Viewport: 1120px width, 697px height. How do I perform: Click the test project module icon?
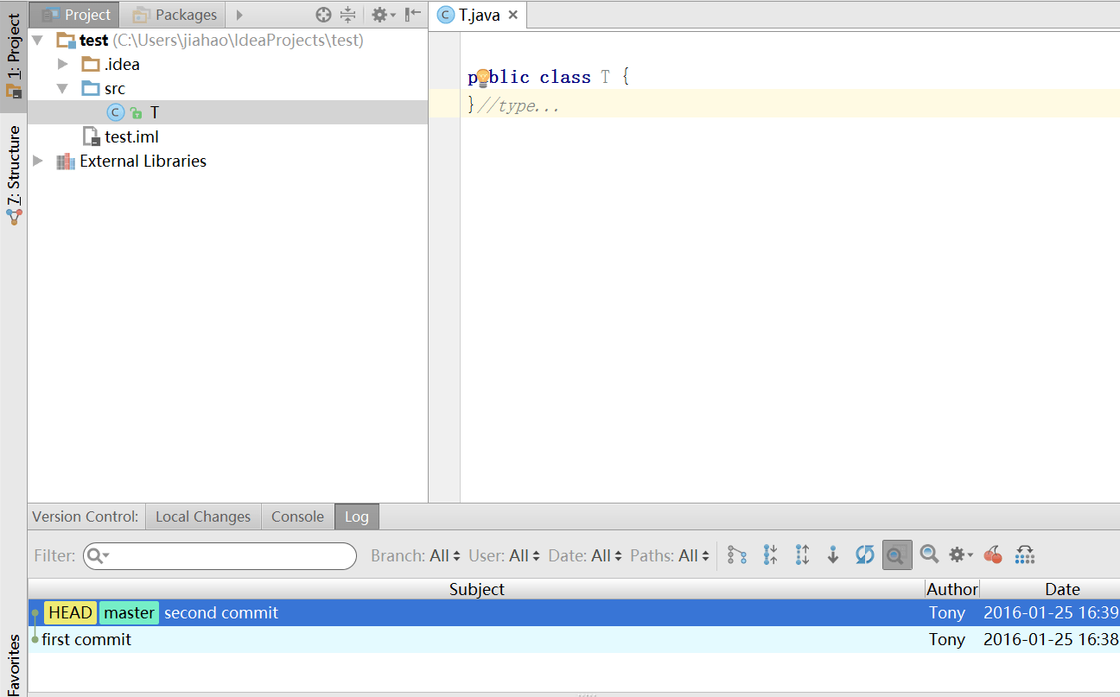(x=66, y=40)
